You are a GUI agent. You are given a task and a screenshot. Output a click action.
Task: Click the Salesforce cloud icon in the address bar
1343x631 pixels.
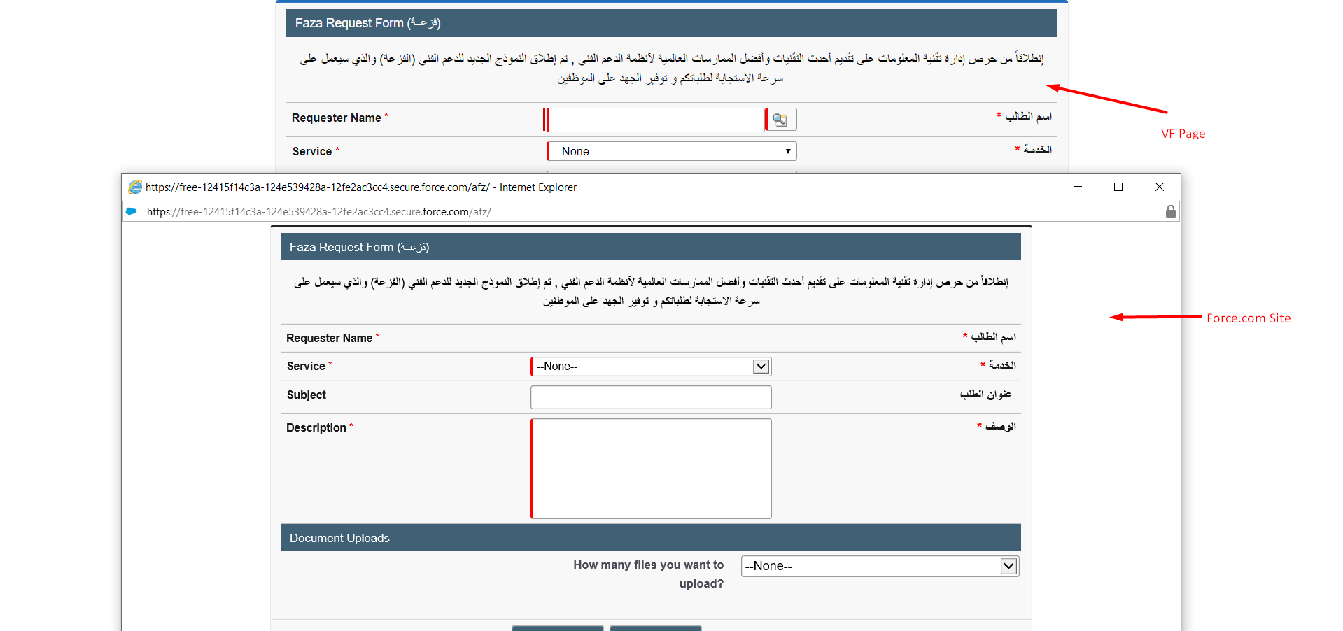[x=132, y=211]
